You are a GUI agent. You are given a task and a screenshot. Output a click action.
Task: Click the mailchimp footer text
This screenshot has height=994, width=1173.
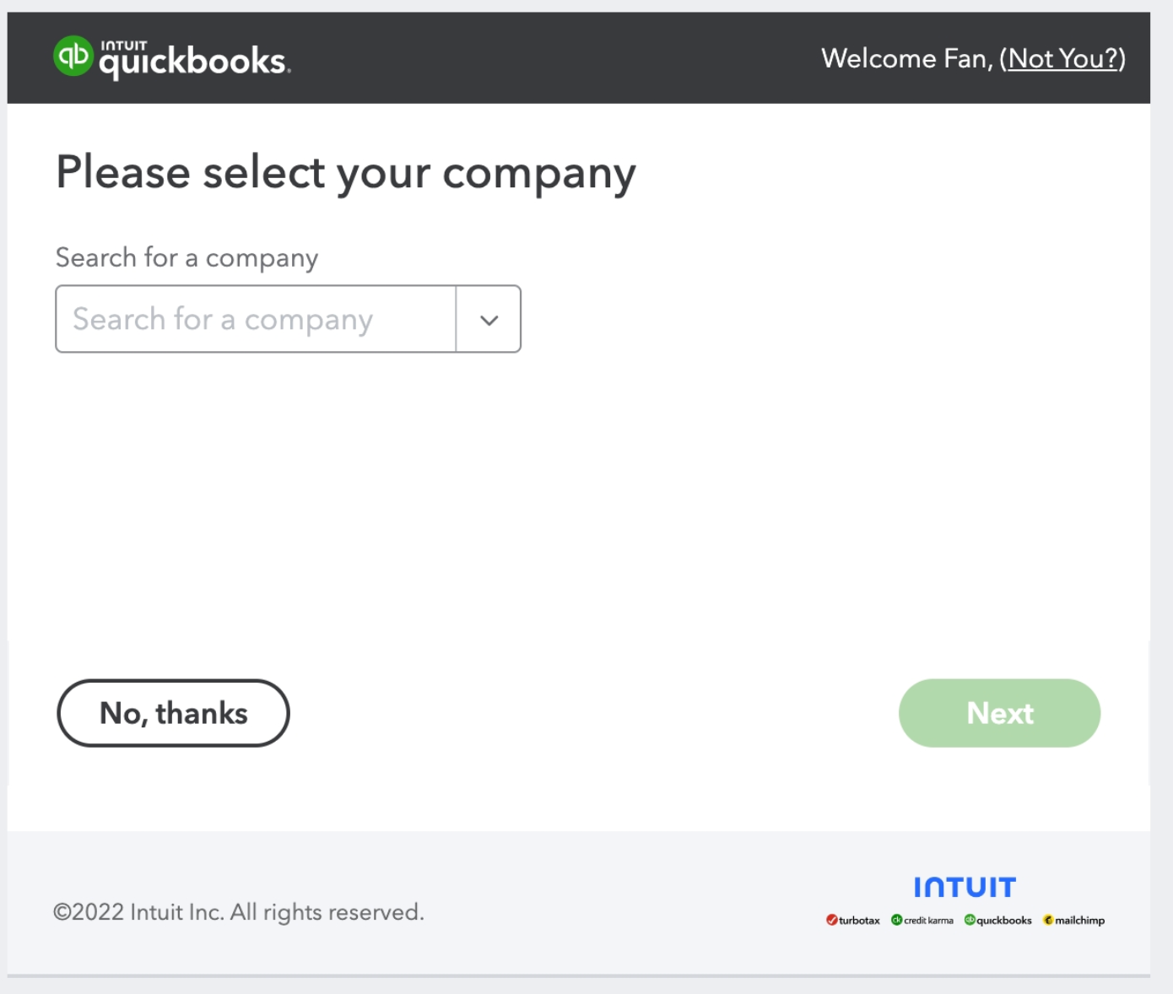tap(1079, 921)
